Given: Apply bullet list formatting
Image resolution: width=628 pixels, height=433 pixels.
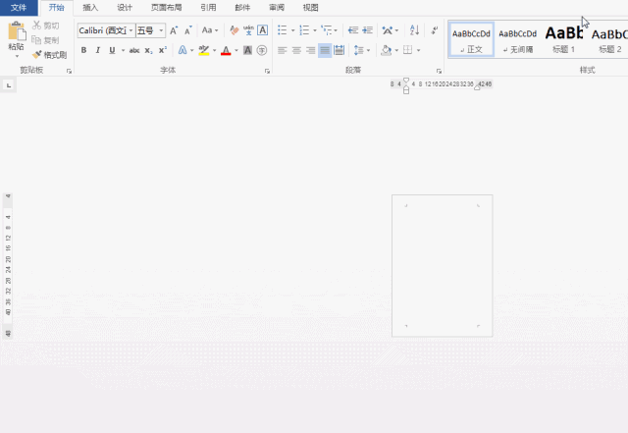Looking at the screenshot, I should coord(283,30).
